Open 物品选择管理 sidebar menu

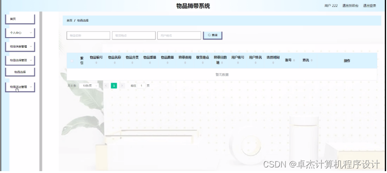point(20,60)
